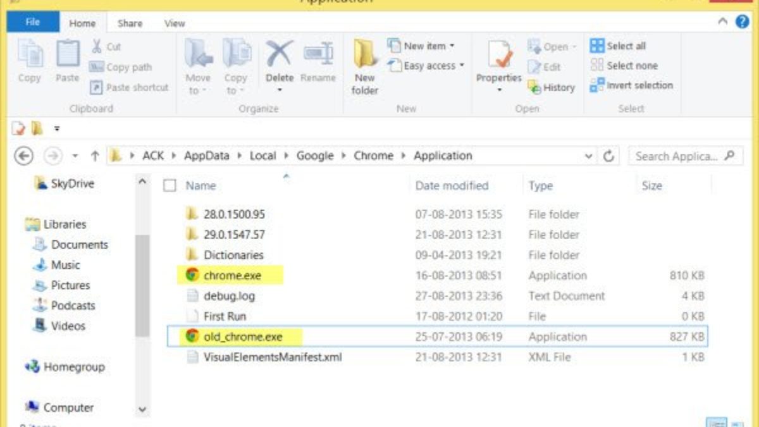Open the File tab
The image size is (759, 427).
pos(33,22)
